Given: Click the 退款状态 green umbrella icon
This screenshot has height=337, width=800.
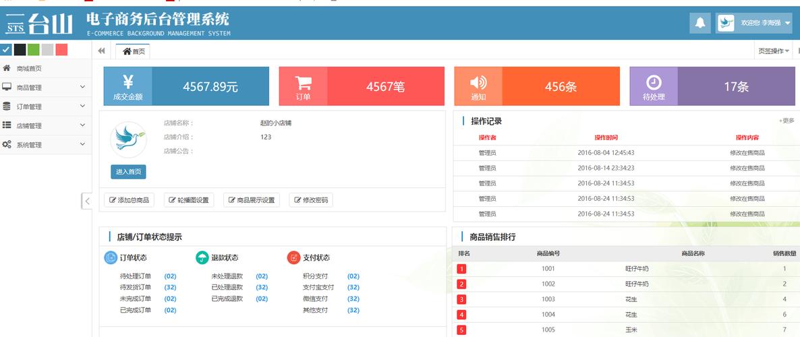Looking at the screenshot, I should pos(202,257).
